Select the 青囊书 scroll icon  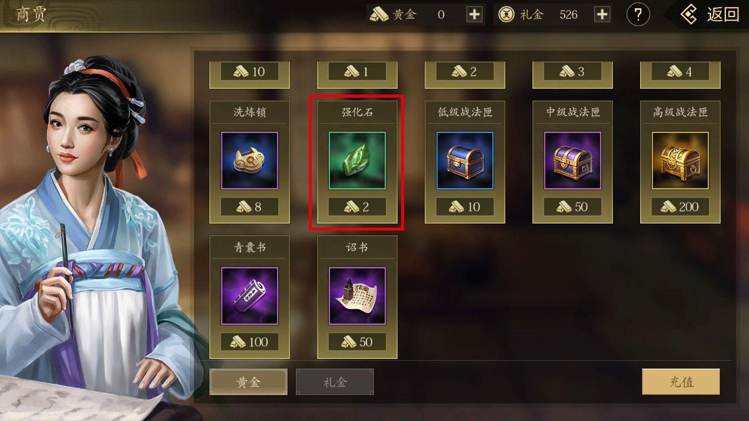click(250, 296)
